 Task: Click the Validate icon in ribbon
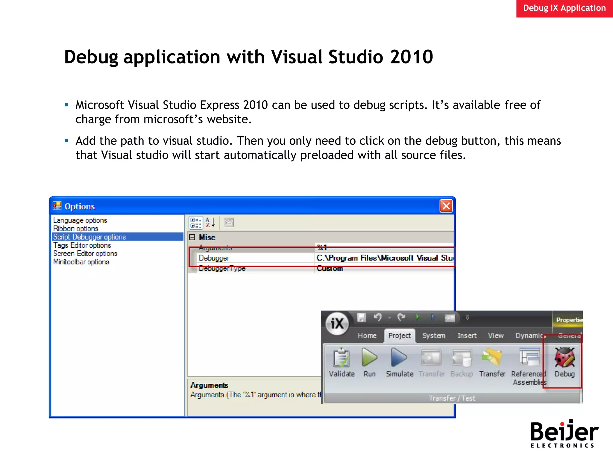(x=342, y=362)
